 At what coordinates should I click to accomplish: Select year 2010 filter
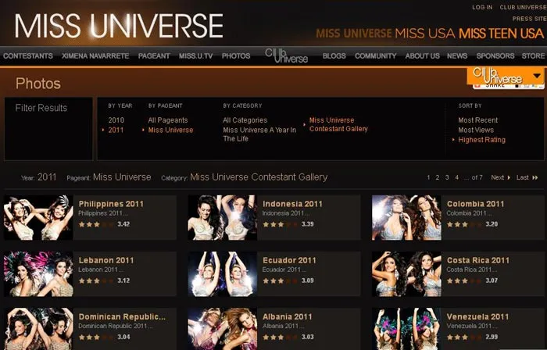(x=116, y=120)
